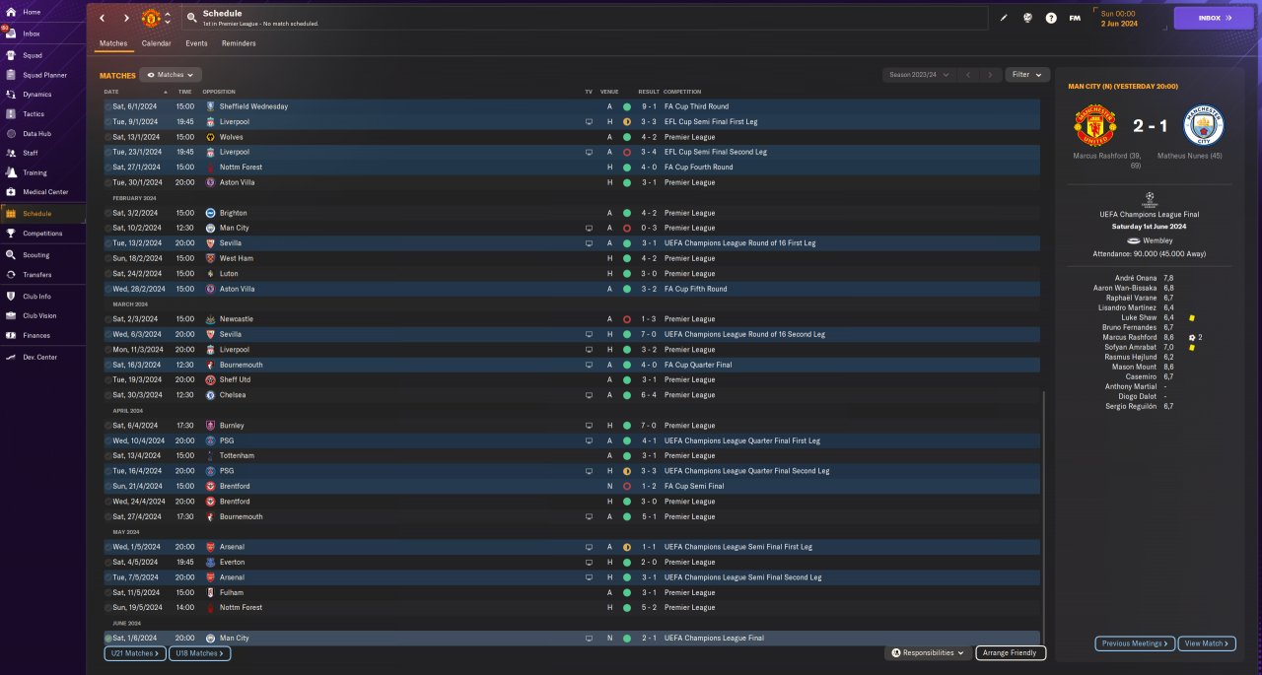Select marker on Man City 1/6/2024 row
This screenshot has height=675, width=1262.
coord(108,639)
